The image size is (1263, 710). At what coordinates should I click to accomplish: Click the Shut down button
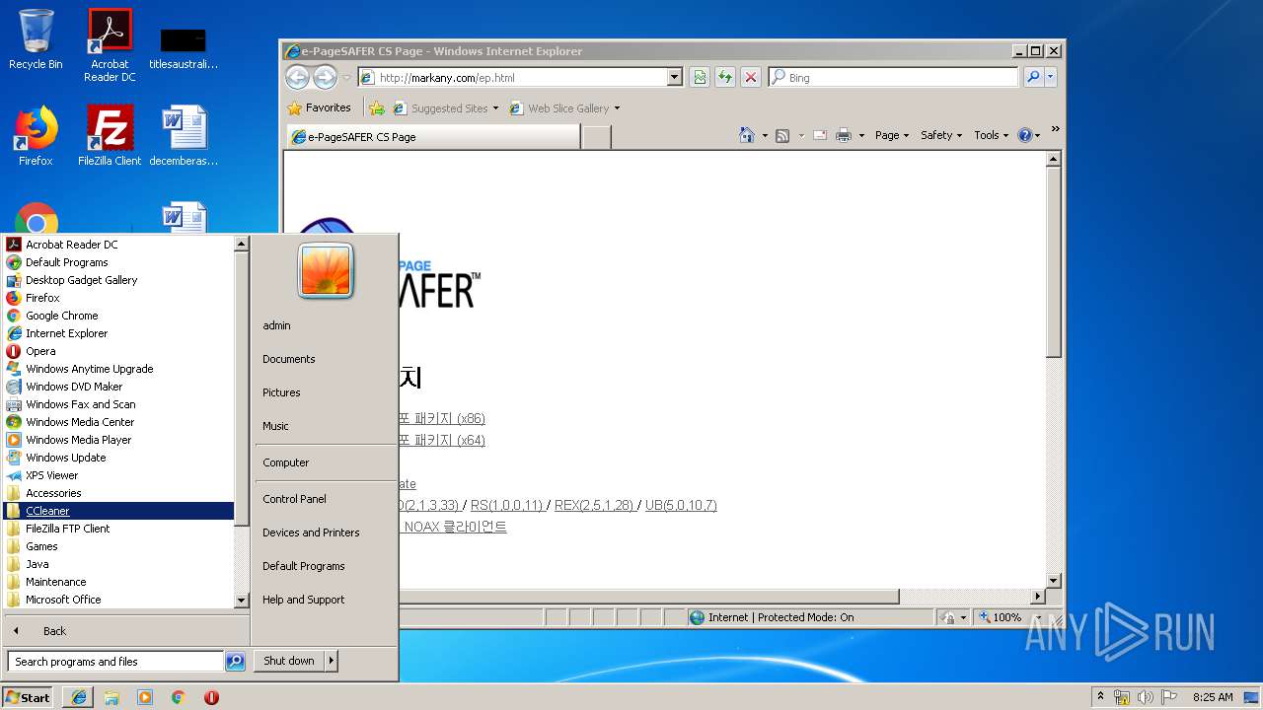[x=289, y=661]
